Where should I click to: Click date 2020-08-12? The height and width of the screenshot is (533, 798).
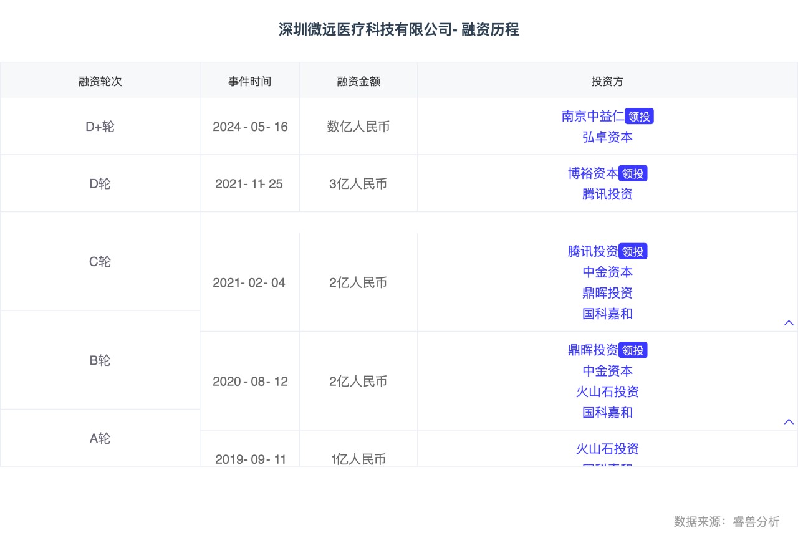coord(250,382)
